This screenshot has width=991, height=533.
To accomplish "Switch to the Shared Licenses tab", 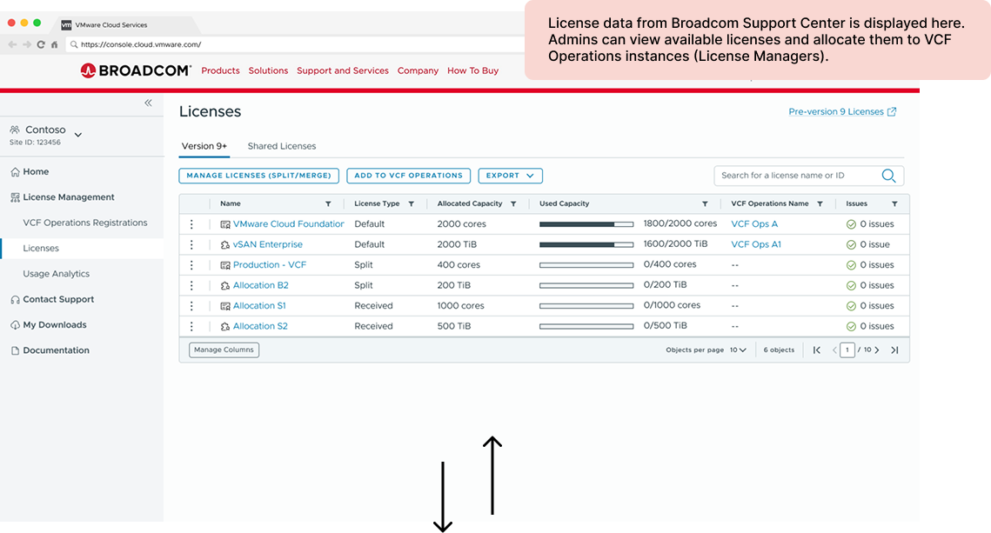I will 281,146.
